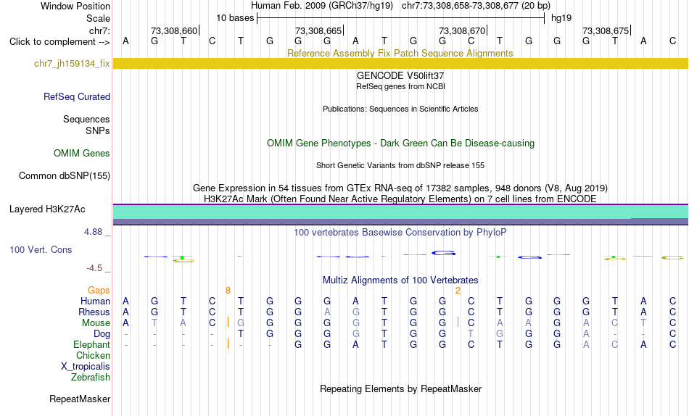Viewport: 689px width, 416px height.
Task: Select the Elephant species row label
Action: tap(91, 345)
